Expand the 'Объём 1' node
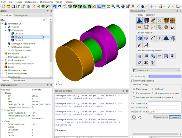182x138 pixels. (9, 34)
